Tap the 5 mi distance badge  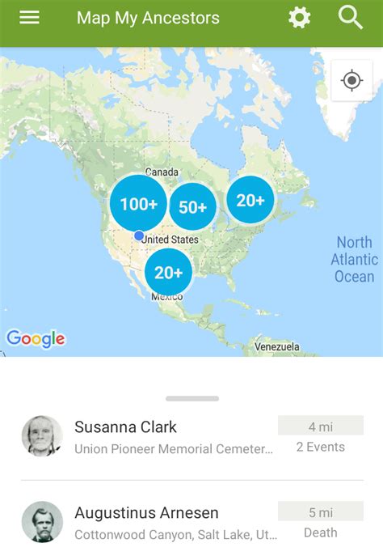coord(321,511)
